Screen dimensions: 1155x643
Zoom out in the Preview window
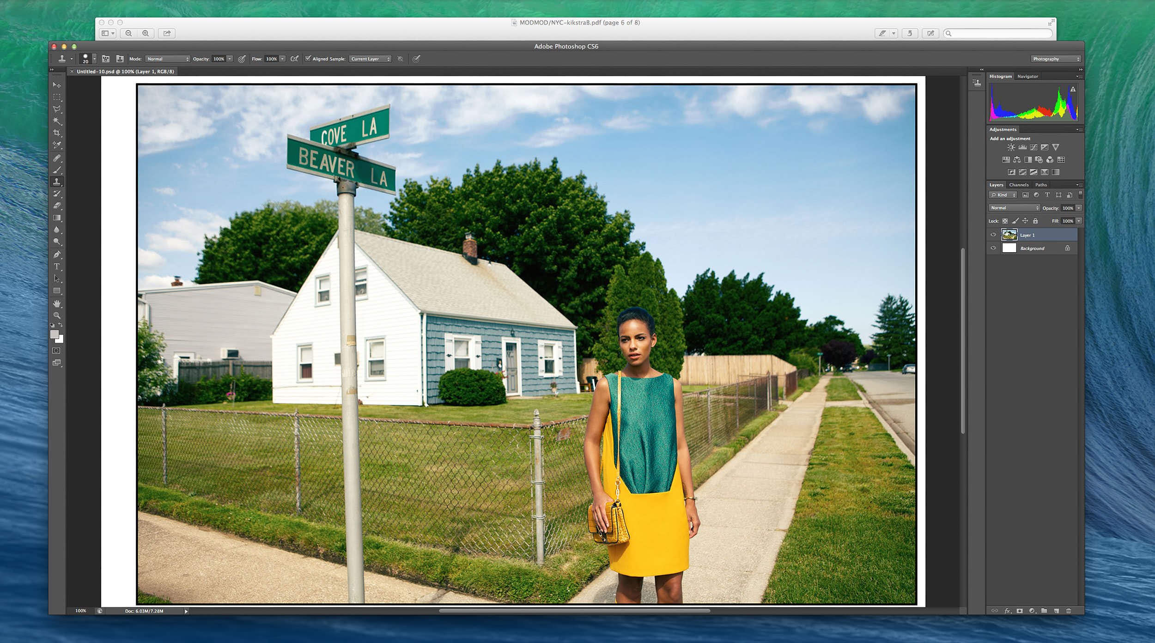128,33
